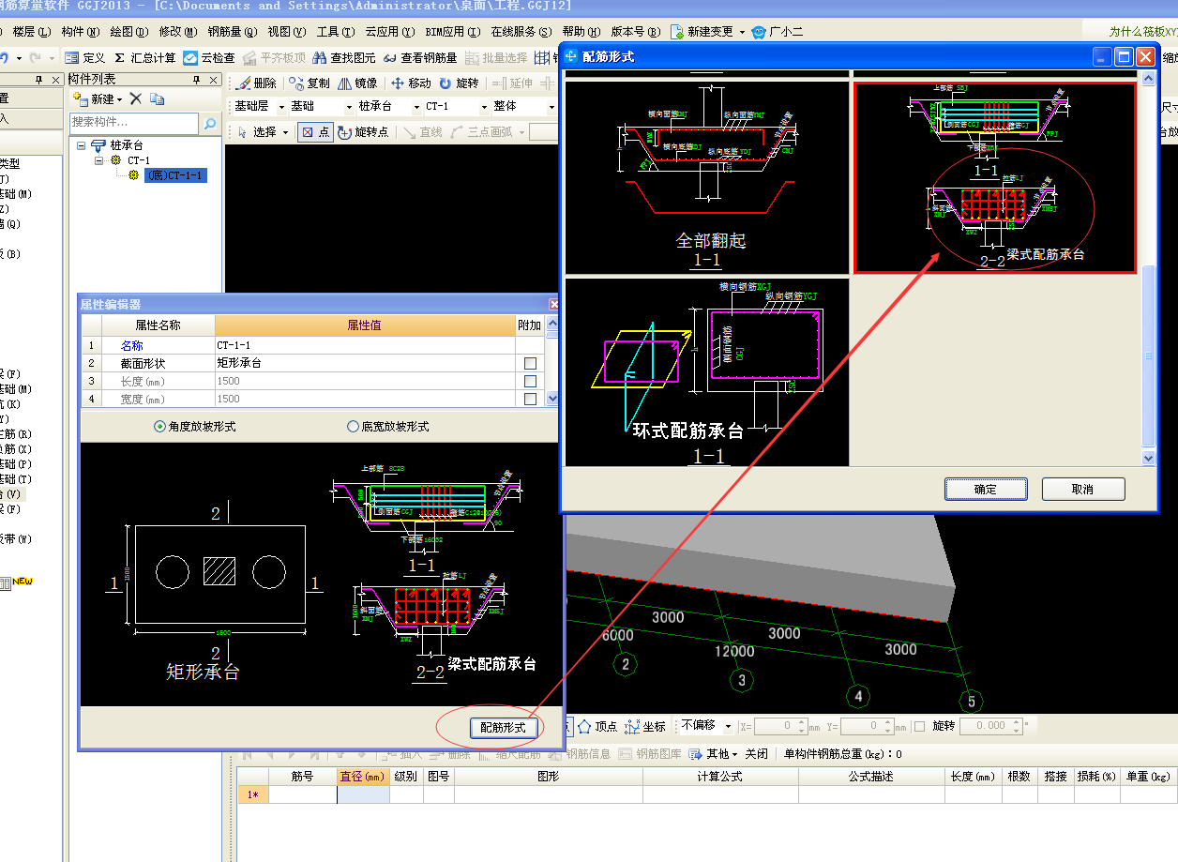Click the X coordinate input field
Image resolution: width=1178 pixels, height=862 pixels.
click(780, 726)
